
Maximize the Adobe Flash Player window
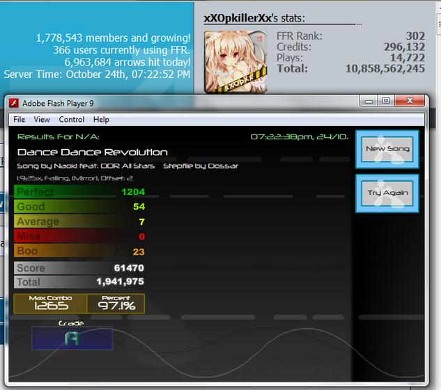pyautogui.click(x=386, y=101)
